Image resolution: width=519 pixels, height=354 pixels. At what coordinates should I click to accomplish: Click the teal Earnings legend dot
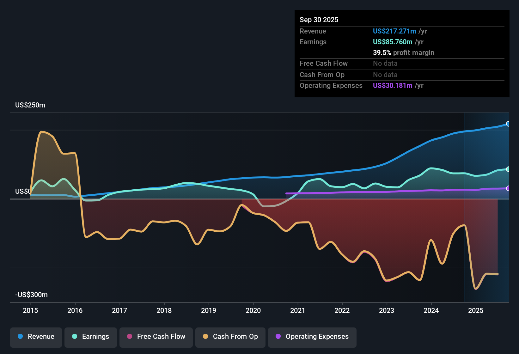coord(75,337)
